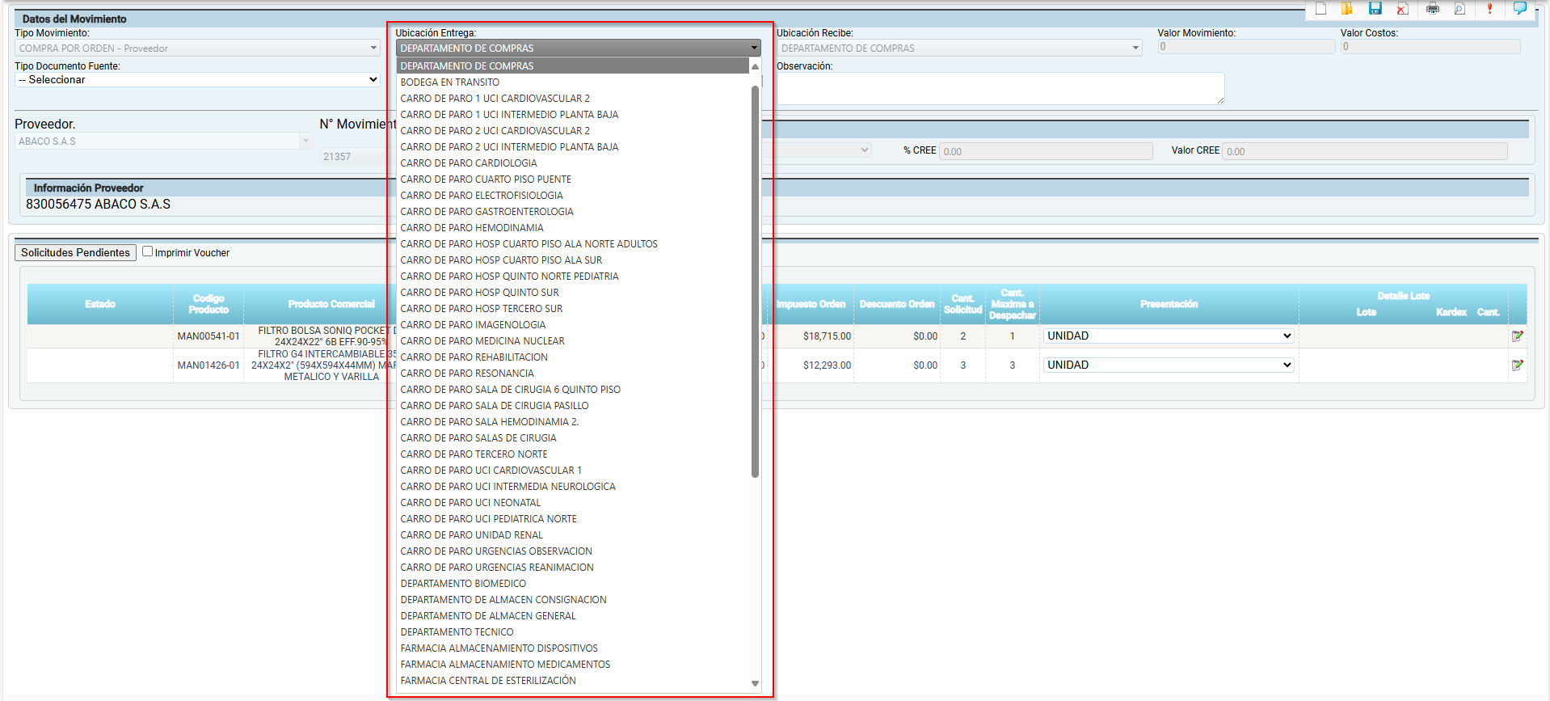Print using the printer icon
Viewport: 1550px width, 701px height.
click(x=1433, y=9)
